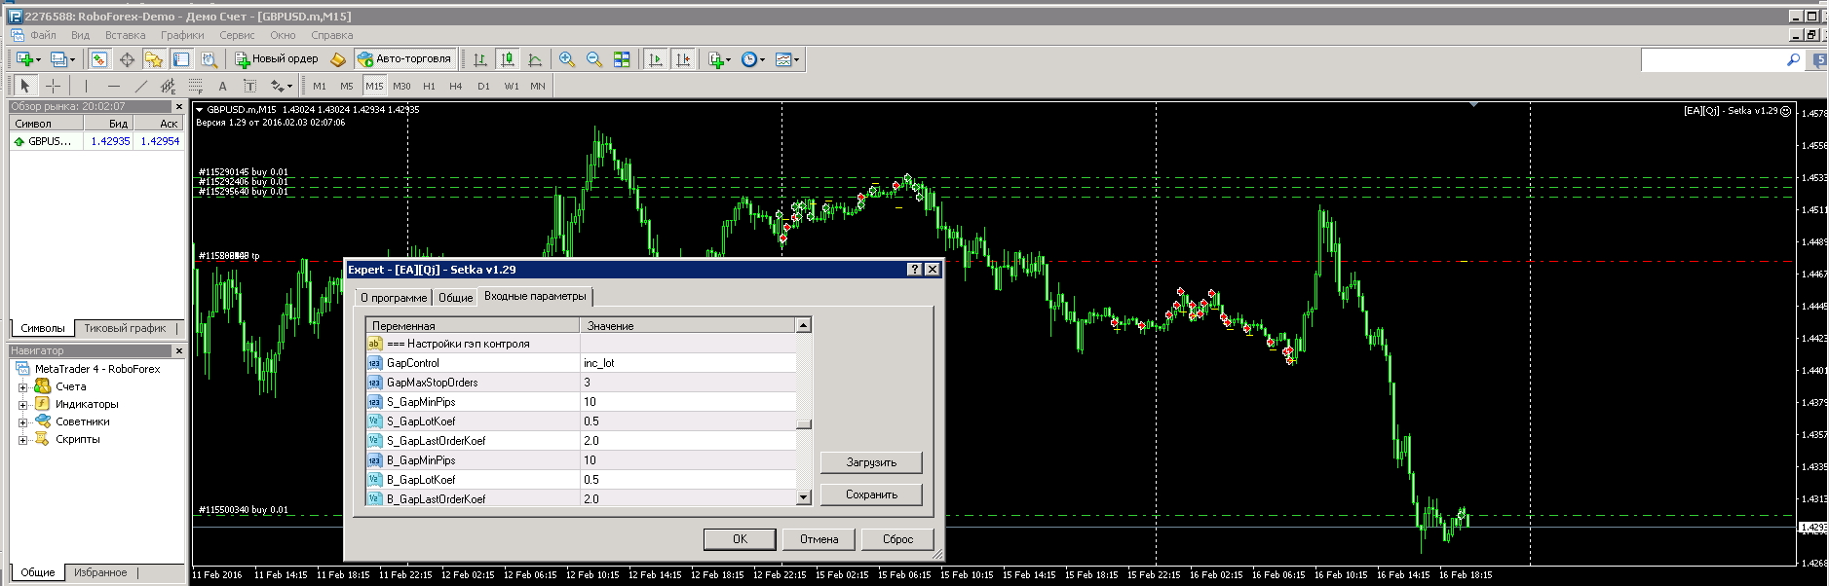Expand the Счета tree node
Image resolution: width=1829 pixels, height=586 pixels.
(x=22, y=387)
